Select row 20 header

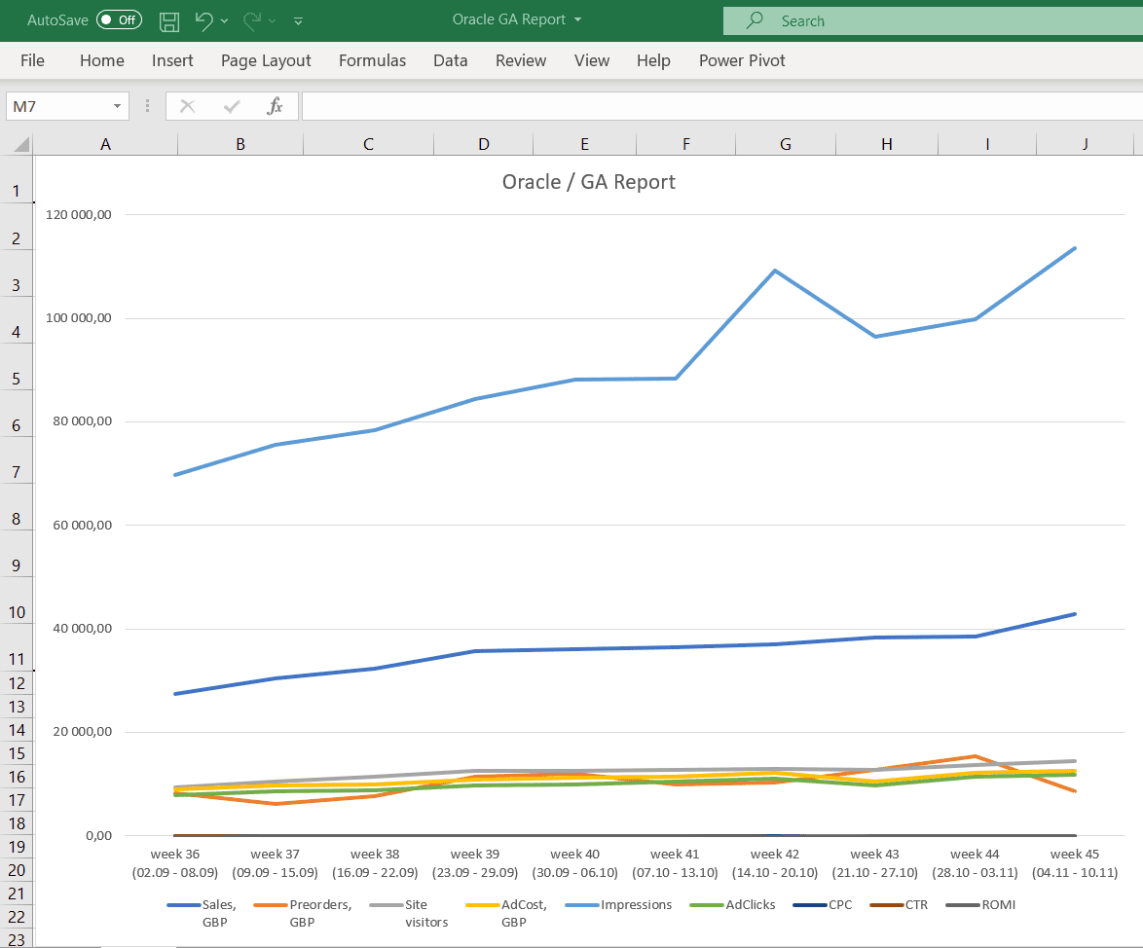click(x=17, y=869)
